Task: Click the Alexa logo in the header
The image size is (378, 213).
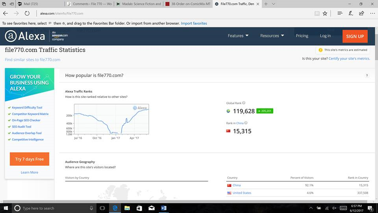Action: 25,36
